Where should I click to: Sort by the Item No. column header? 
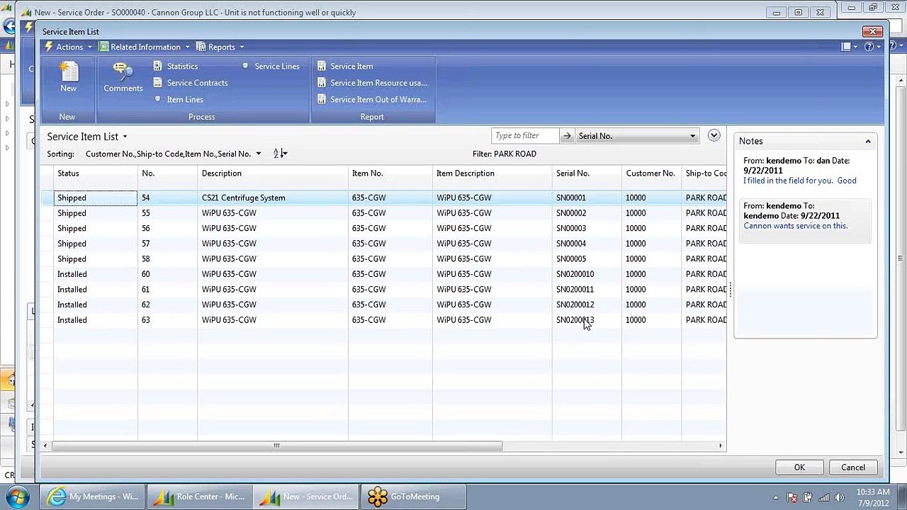[390, 174]
